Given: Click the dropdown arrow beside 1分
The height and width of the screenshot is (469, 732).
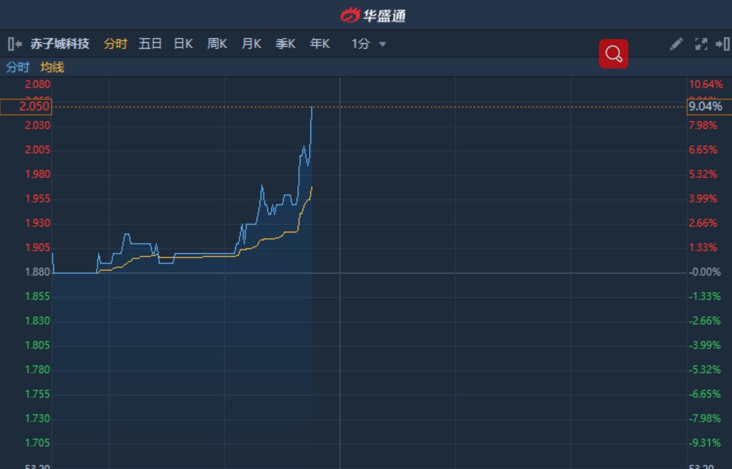Looking at the screenshot, I should point(383,44).
